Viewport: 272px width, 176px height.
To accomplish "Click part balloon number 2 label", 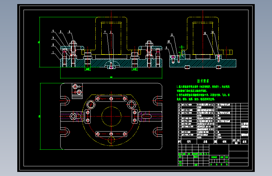I will coord(53,45).
